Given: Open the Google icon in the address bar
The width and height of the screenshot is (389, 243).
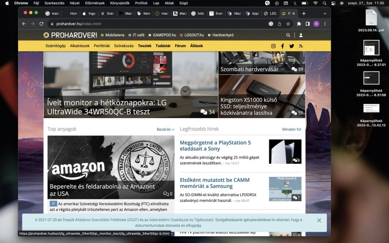Looking at the screenshot, I should pos(271,24).
